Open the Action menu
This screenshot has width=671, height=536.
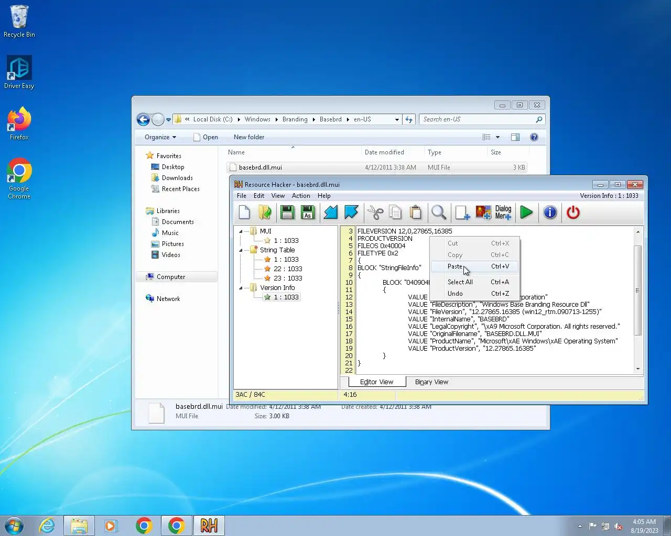point(301,196)
